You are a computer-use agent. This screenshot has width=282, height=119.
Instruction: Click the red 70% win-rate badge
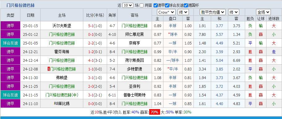click(154, 112)
